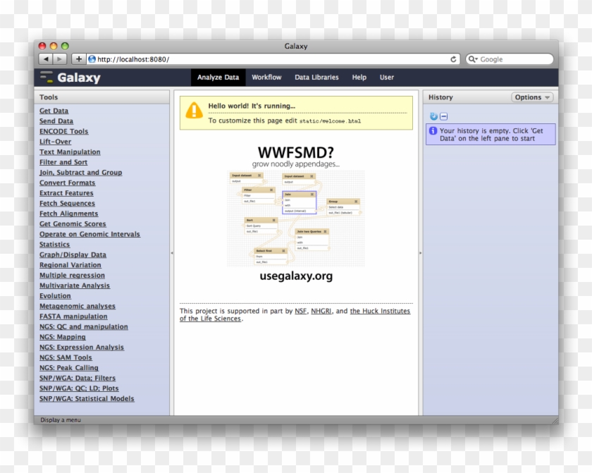
Task: Click the collapse history items icon
Action: [x=443, y=116]
